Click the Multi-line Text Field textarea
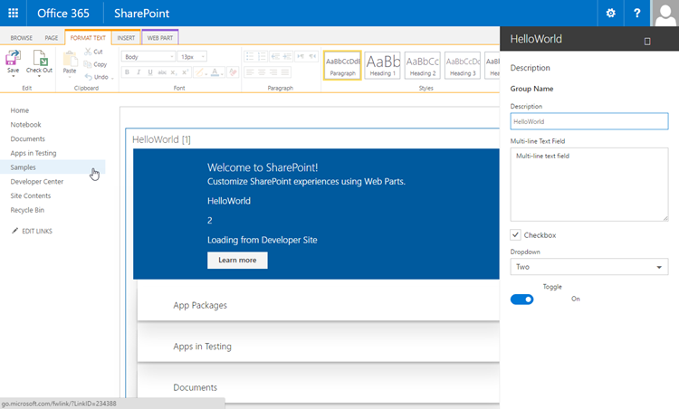Screen dimensions: 679x409 click(589, 185)
